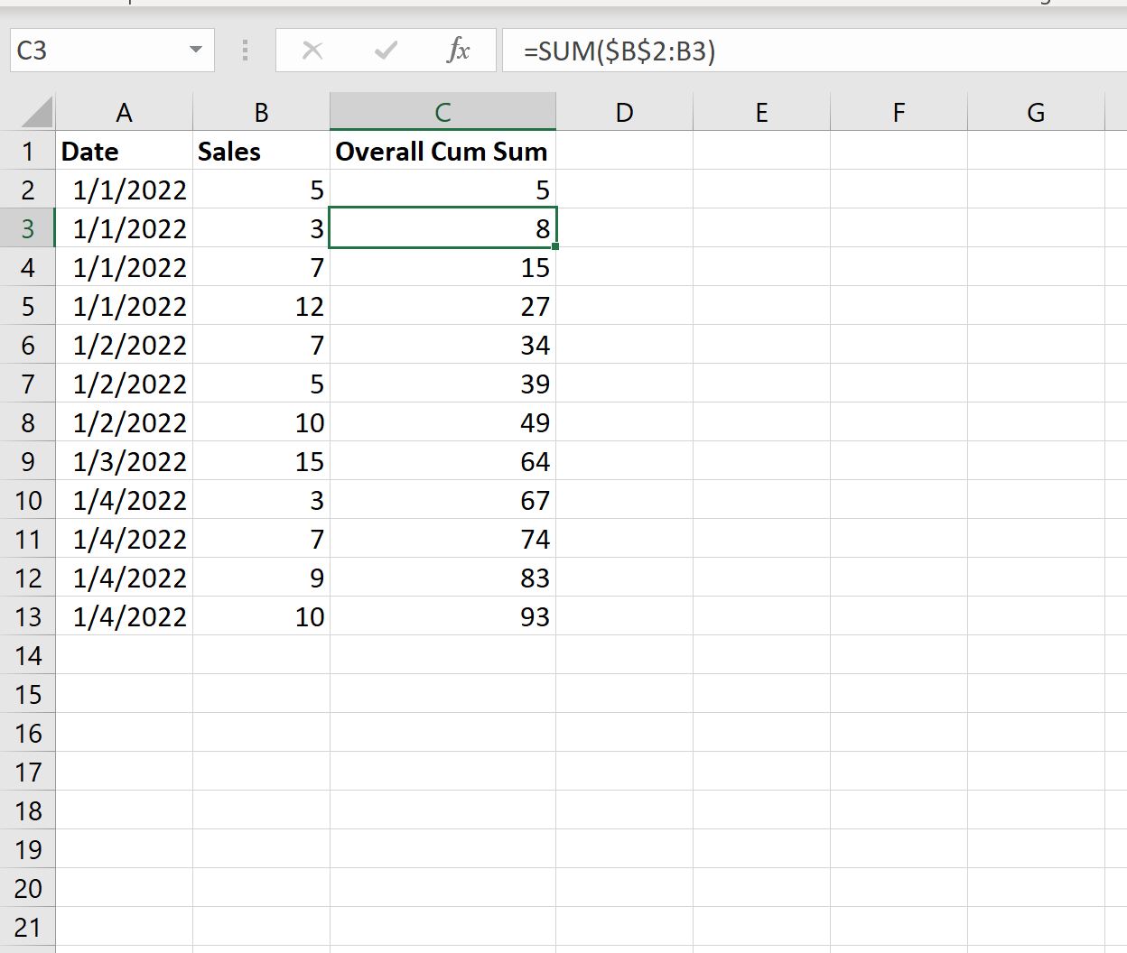Click the Overall Cum Sum header cell

pos(442,151)
